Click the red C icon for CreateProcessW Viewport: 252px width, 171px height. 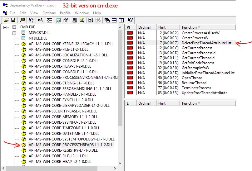[x=130, y=38]
